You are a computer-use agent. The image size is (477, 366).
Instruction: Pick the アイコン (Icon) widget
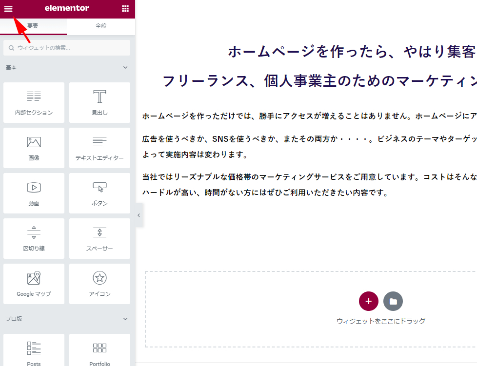(x=99, y=284)
